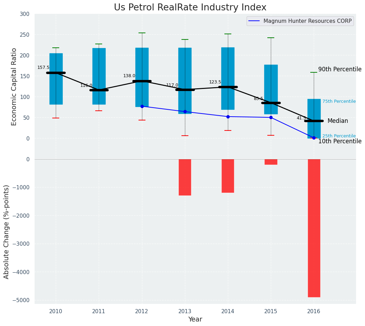Click the red 2013 absolute change bar

pyautogui.click(x=185, y=177)
